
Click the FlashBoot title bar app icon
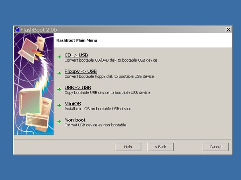[x=17, y=29]
